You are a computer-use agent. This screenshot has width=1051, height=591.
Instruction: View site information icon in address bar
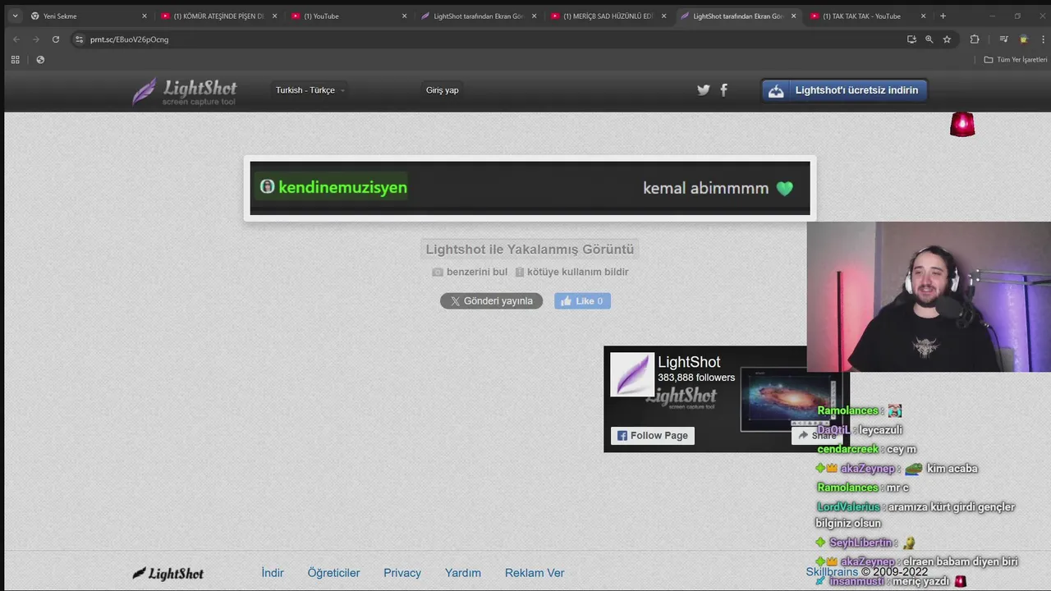tap(79, 39)
